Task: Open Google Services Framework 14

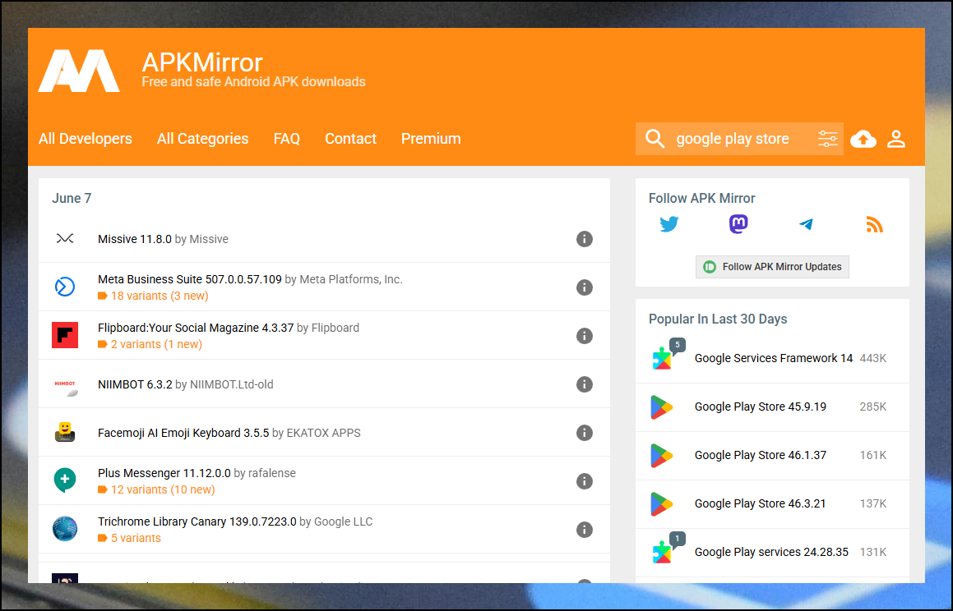Action: (774, 359)
